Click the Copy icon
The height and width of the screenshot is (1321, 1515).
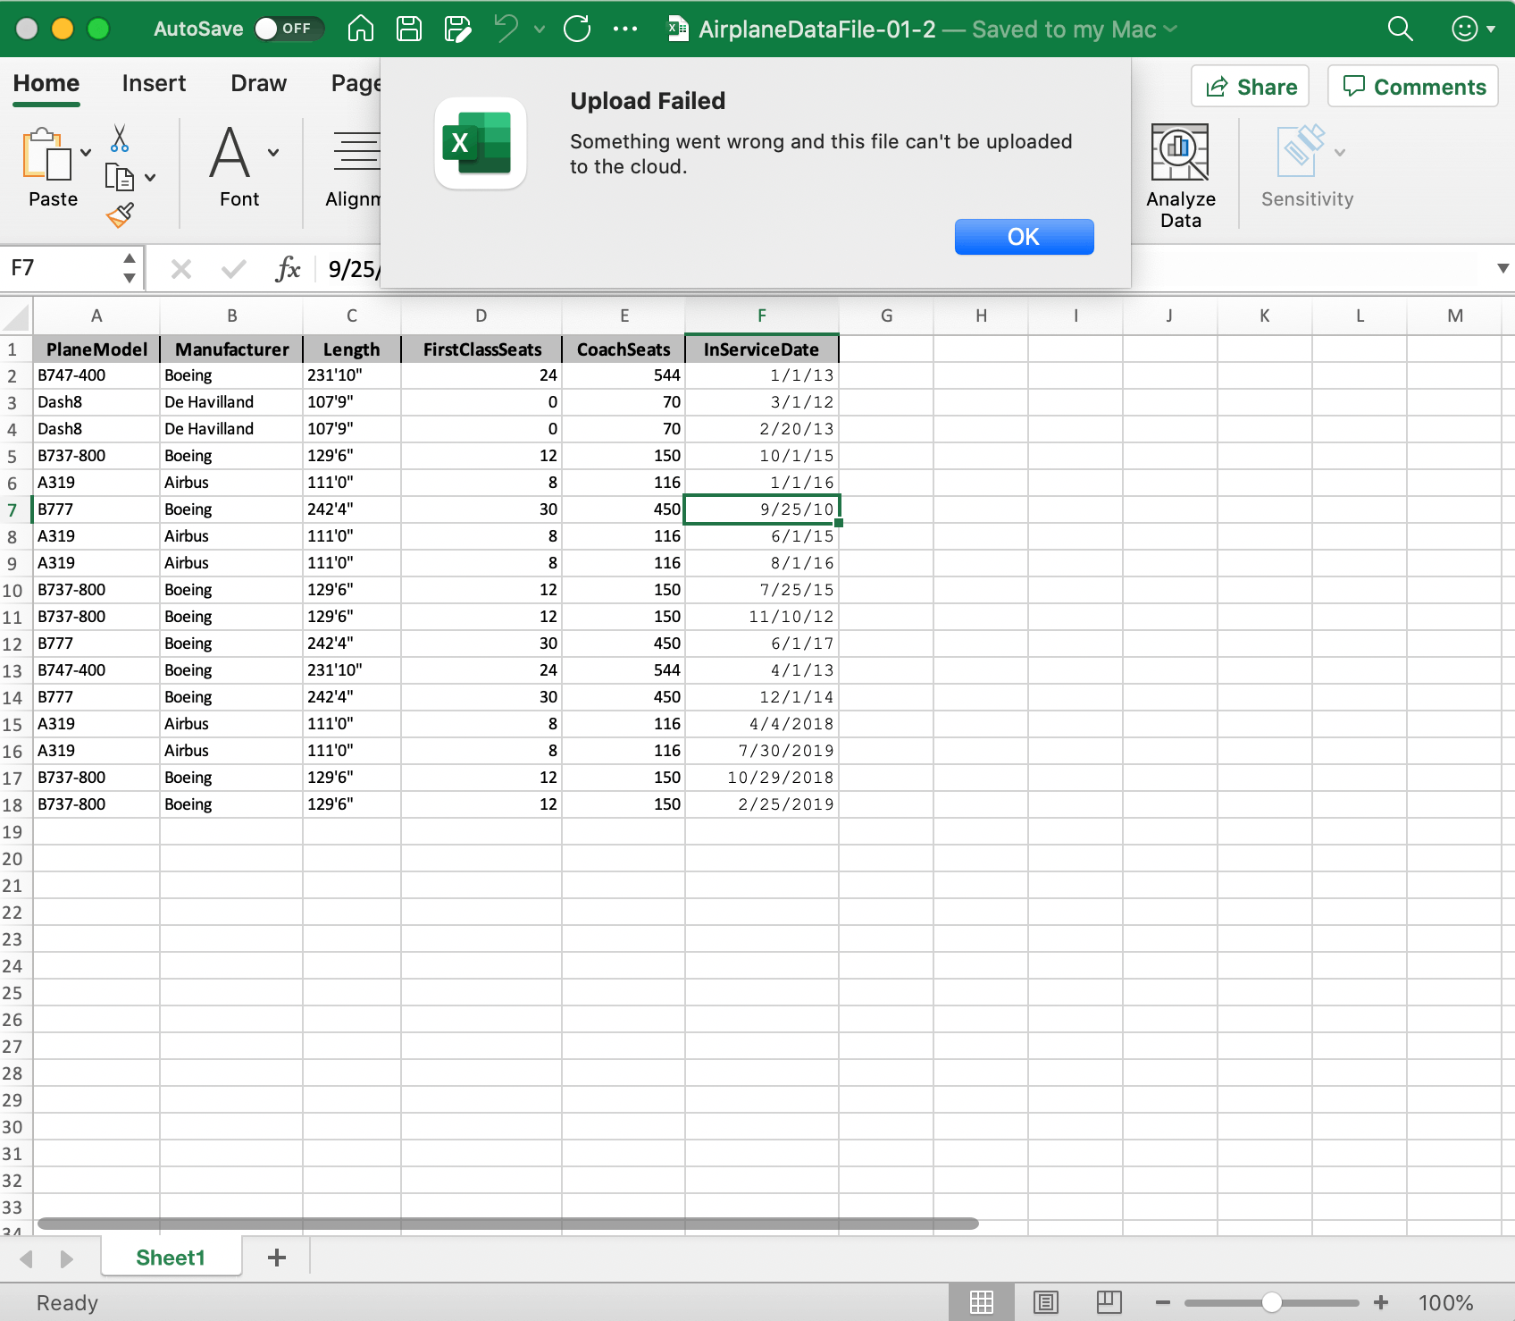click(x=119, y=177)
